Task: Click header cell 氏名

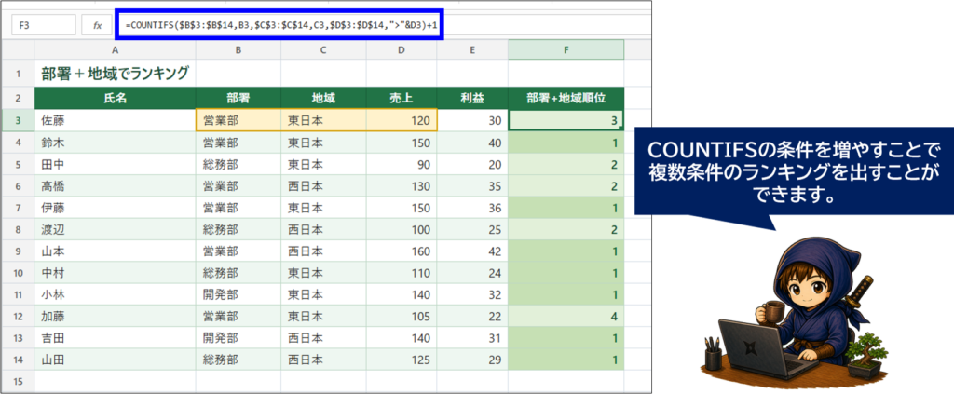Action: (x=115, y=99)
